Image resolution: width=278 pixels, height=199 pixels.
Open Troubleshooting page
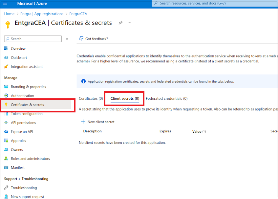pos(24,188)
